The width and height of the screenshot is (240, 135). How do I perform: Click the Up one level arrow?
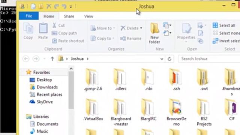click(52, 59)
